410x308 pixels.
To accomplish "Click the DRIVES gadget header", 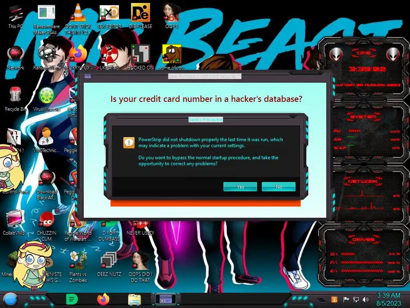I will click(363, 239).
